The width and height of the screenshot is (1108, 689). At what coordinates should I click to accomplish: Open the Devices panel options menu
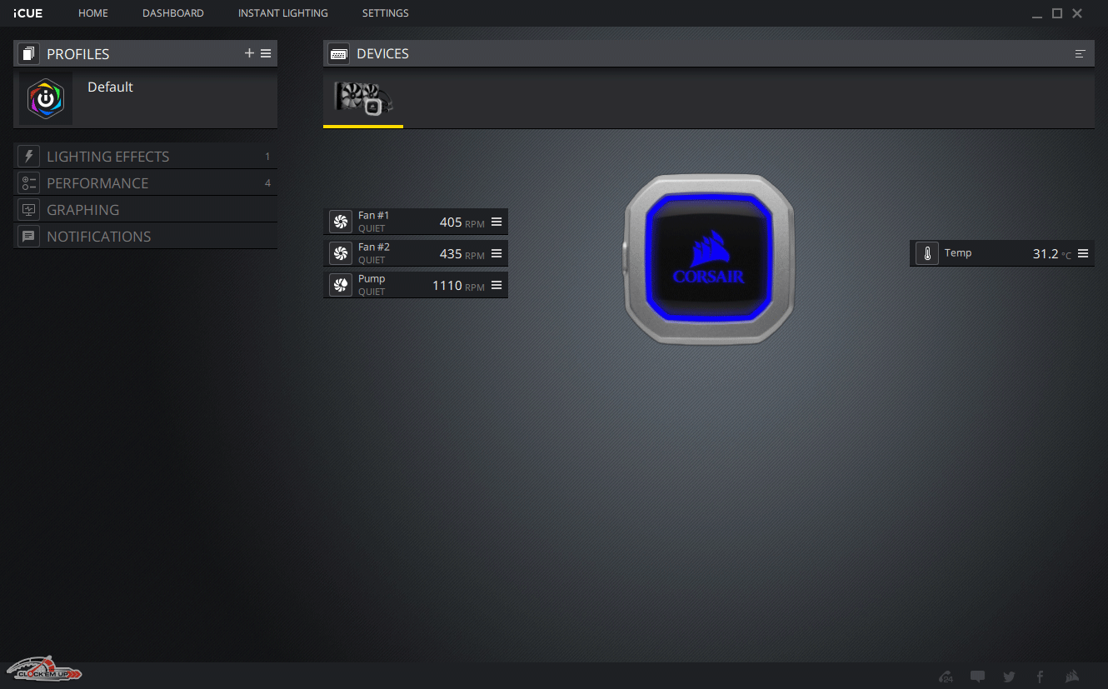point(1081,53)
